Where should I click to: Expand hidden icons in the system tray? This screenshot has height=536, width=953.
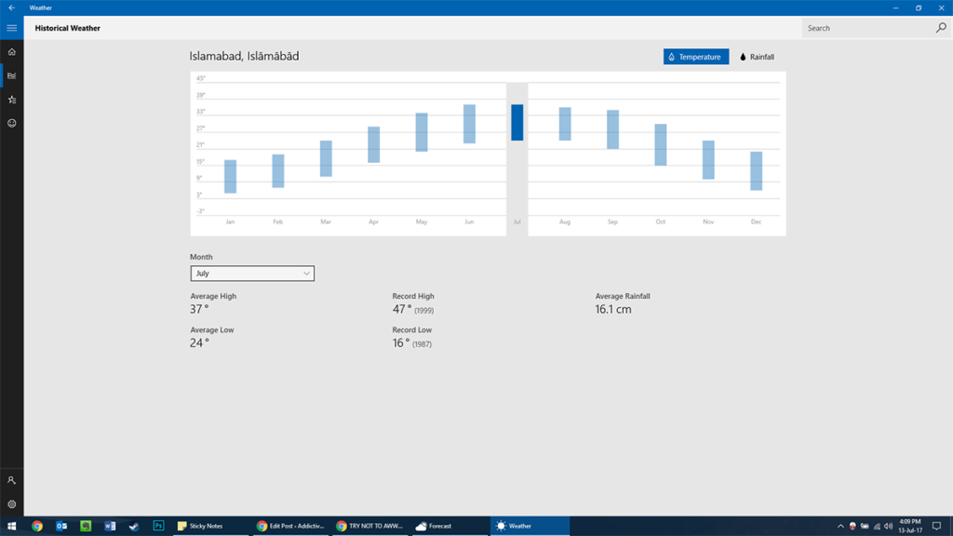pos(839,525)
